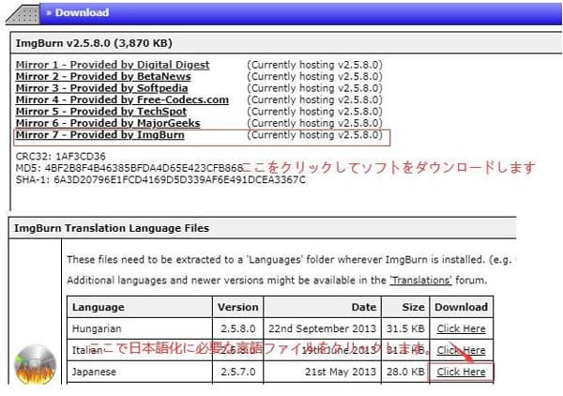This screenshot has height=396, width=563.
Task: Click the ImgBurn Translation Language Files heading
Action: pos(112,228)
